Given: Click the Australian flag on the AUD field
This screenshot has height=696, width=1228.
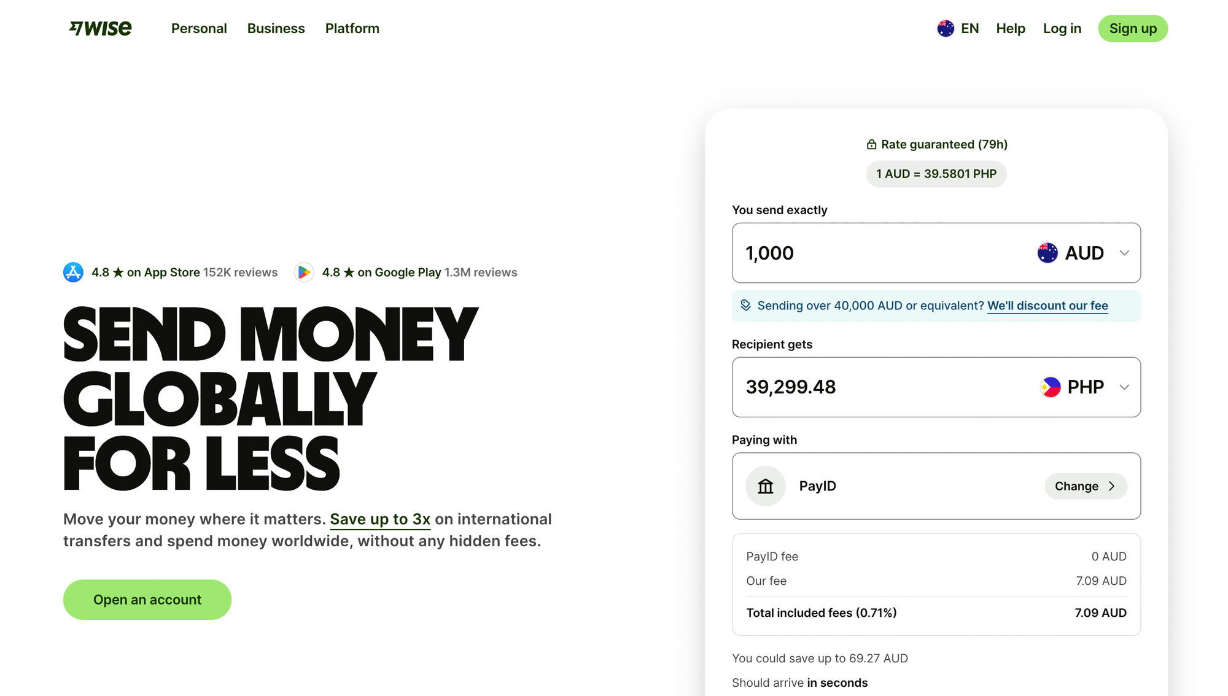Looking at the screenshot, I should point(1047,252).
